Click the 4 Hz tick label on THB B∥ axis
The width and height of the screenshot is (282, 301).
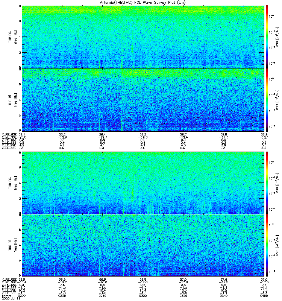(x=20, y=100)
